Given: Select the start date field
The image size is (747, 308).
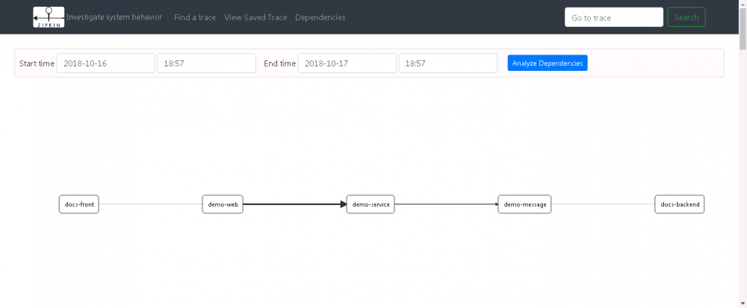Looking at the screenshot, I should pos(105,63).
